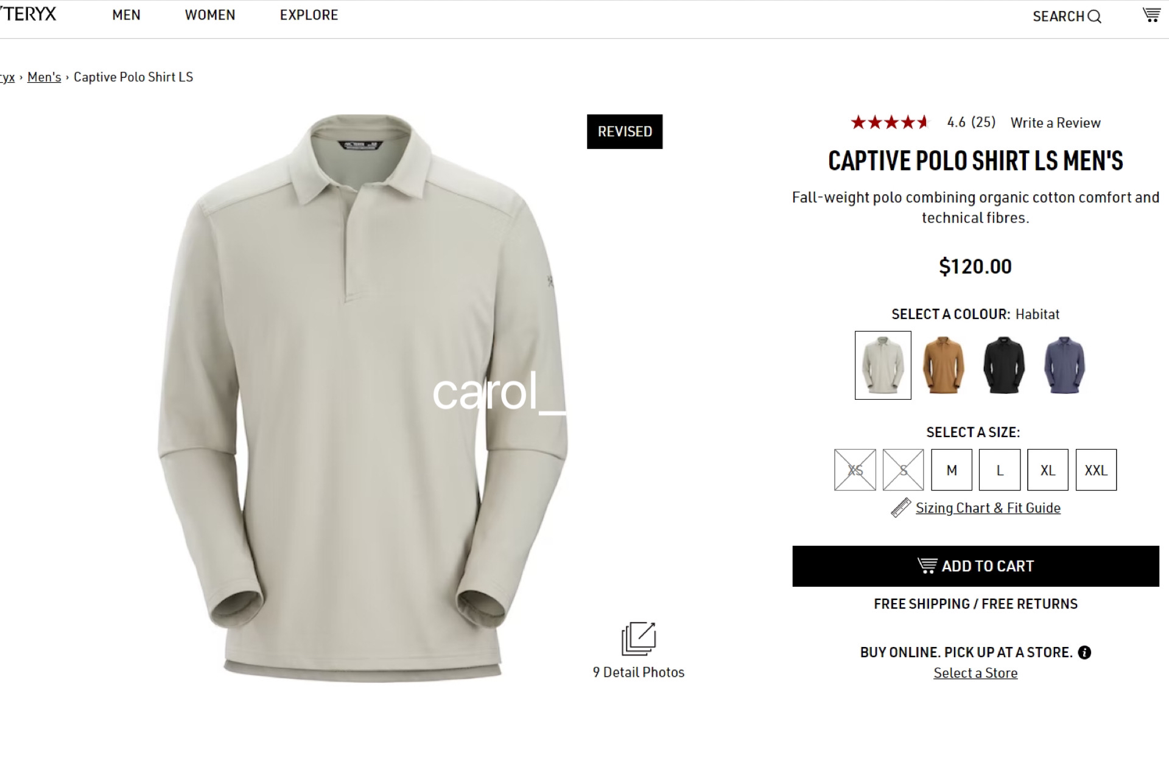Select size XL
1169x779 pixels.
pos(1048,470)
